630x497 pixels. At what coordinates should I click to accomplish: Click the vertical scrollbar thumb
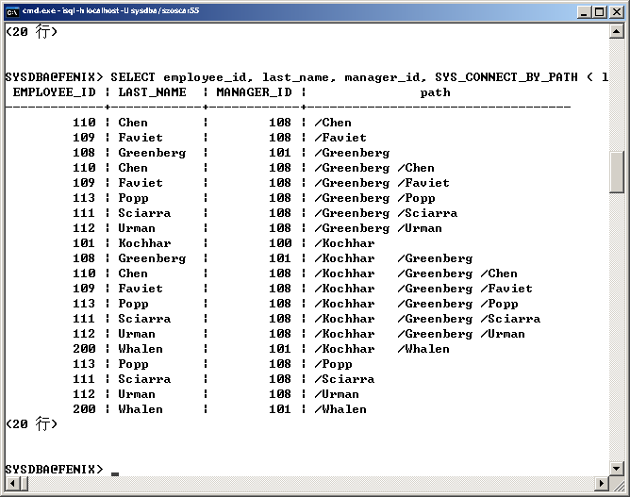(x=618, y=171)
